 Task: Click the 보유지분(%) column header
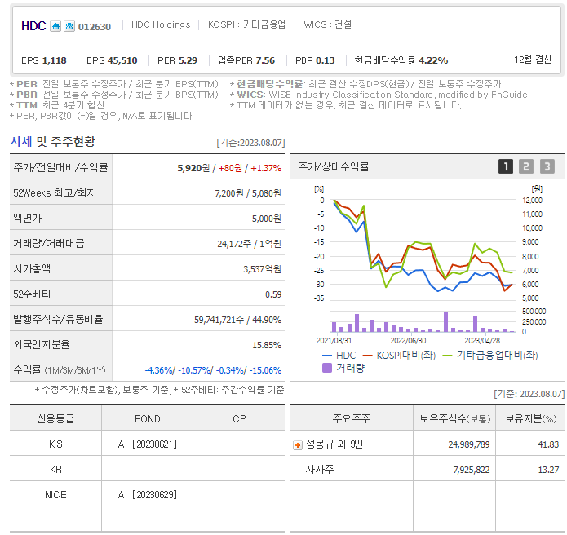(x=530, y=418)
